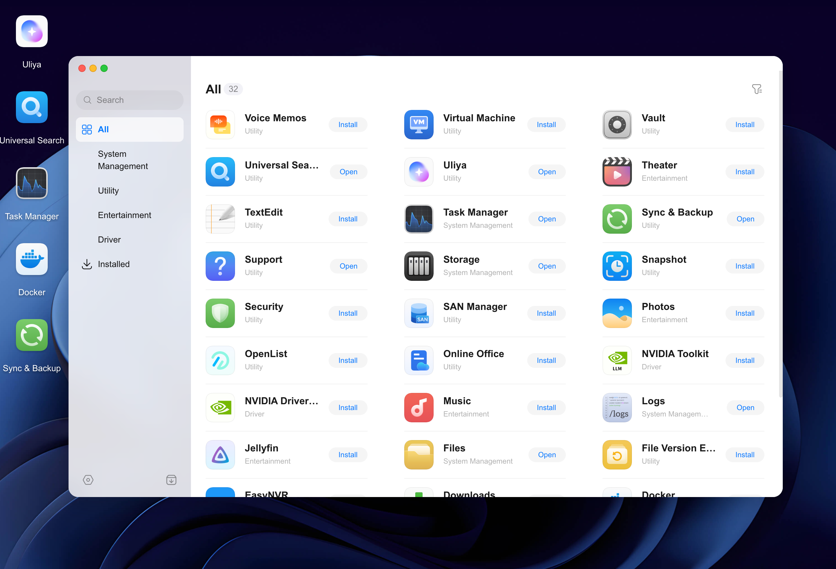Screen dimensions: 836x569
Task: Install Online Office
Action: pos(546,360)
